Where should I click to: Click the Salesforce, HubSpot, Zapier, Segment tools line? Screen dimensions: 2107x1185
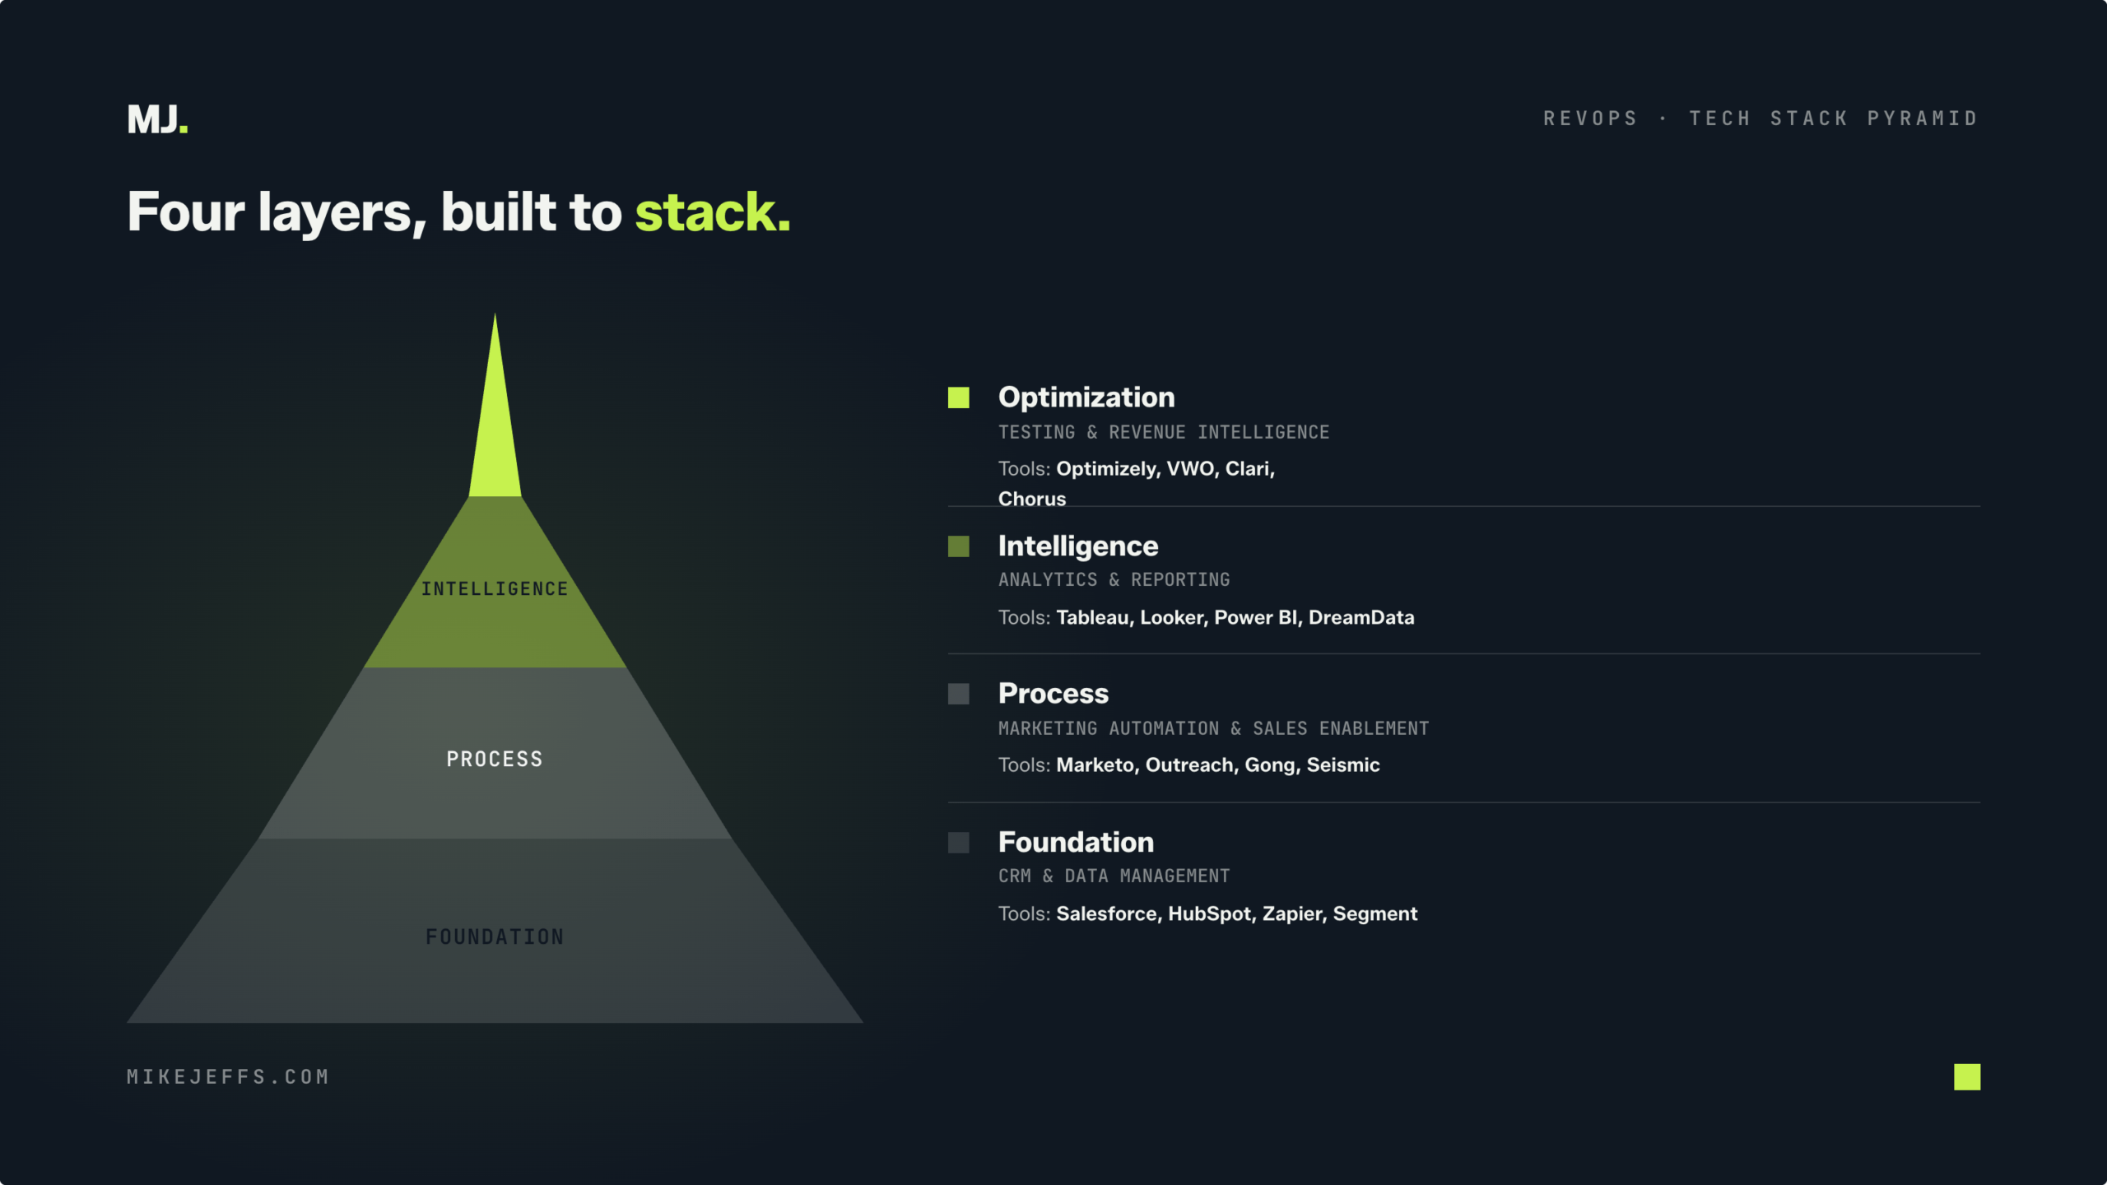click(x=1207, y=913)
